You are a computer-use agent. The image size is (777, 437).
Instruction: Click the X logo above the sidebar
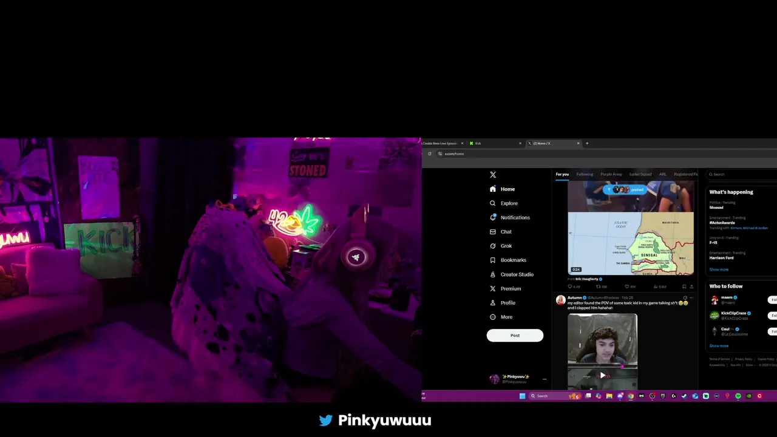pos(493,175)
